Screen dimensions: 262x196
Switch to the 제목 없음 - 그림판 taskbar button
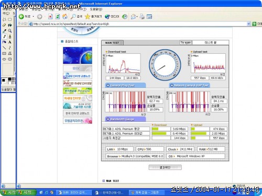147,192
